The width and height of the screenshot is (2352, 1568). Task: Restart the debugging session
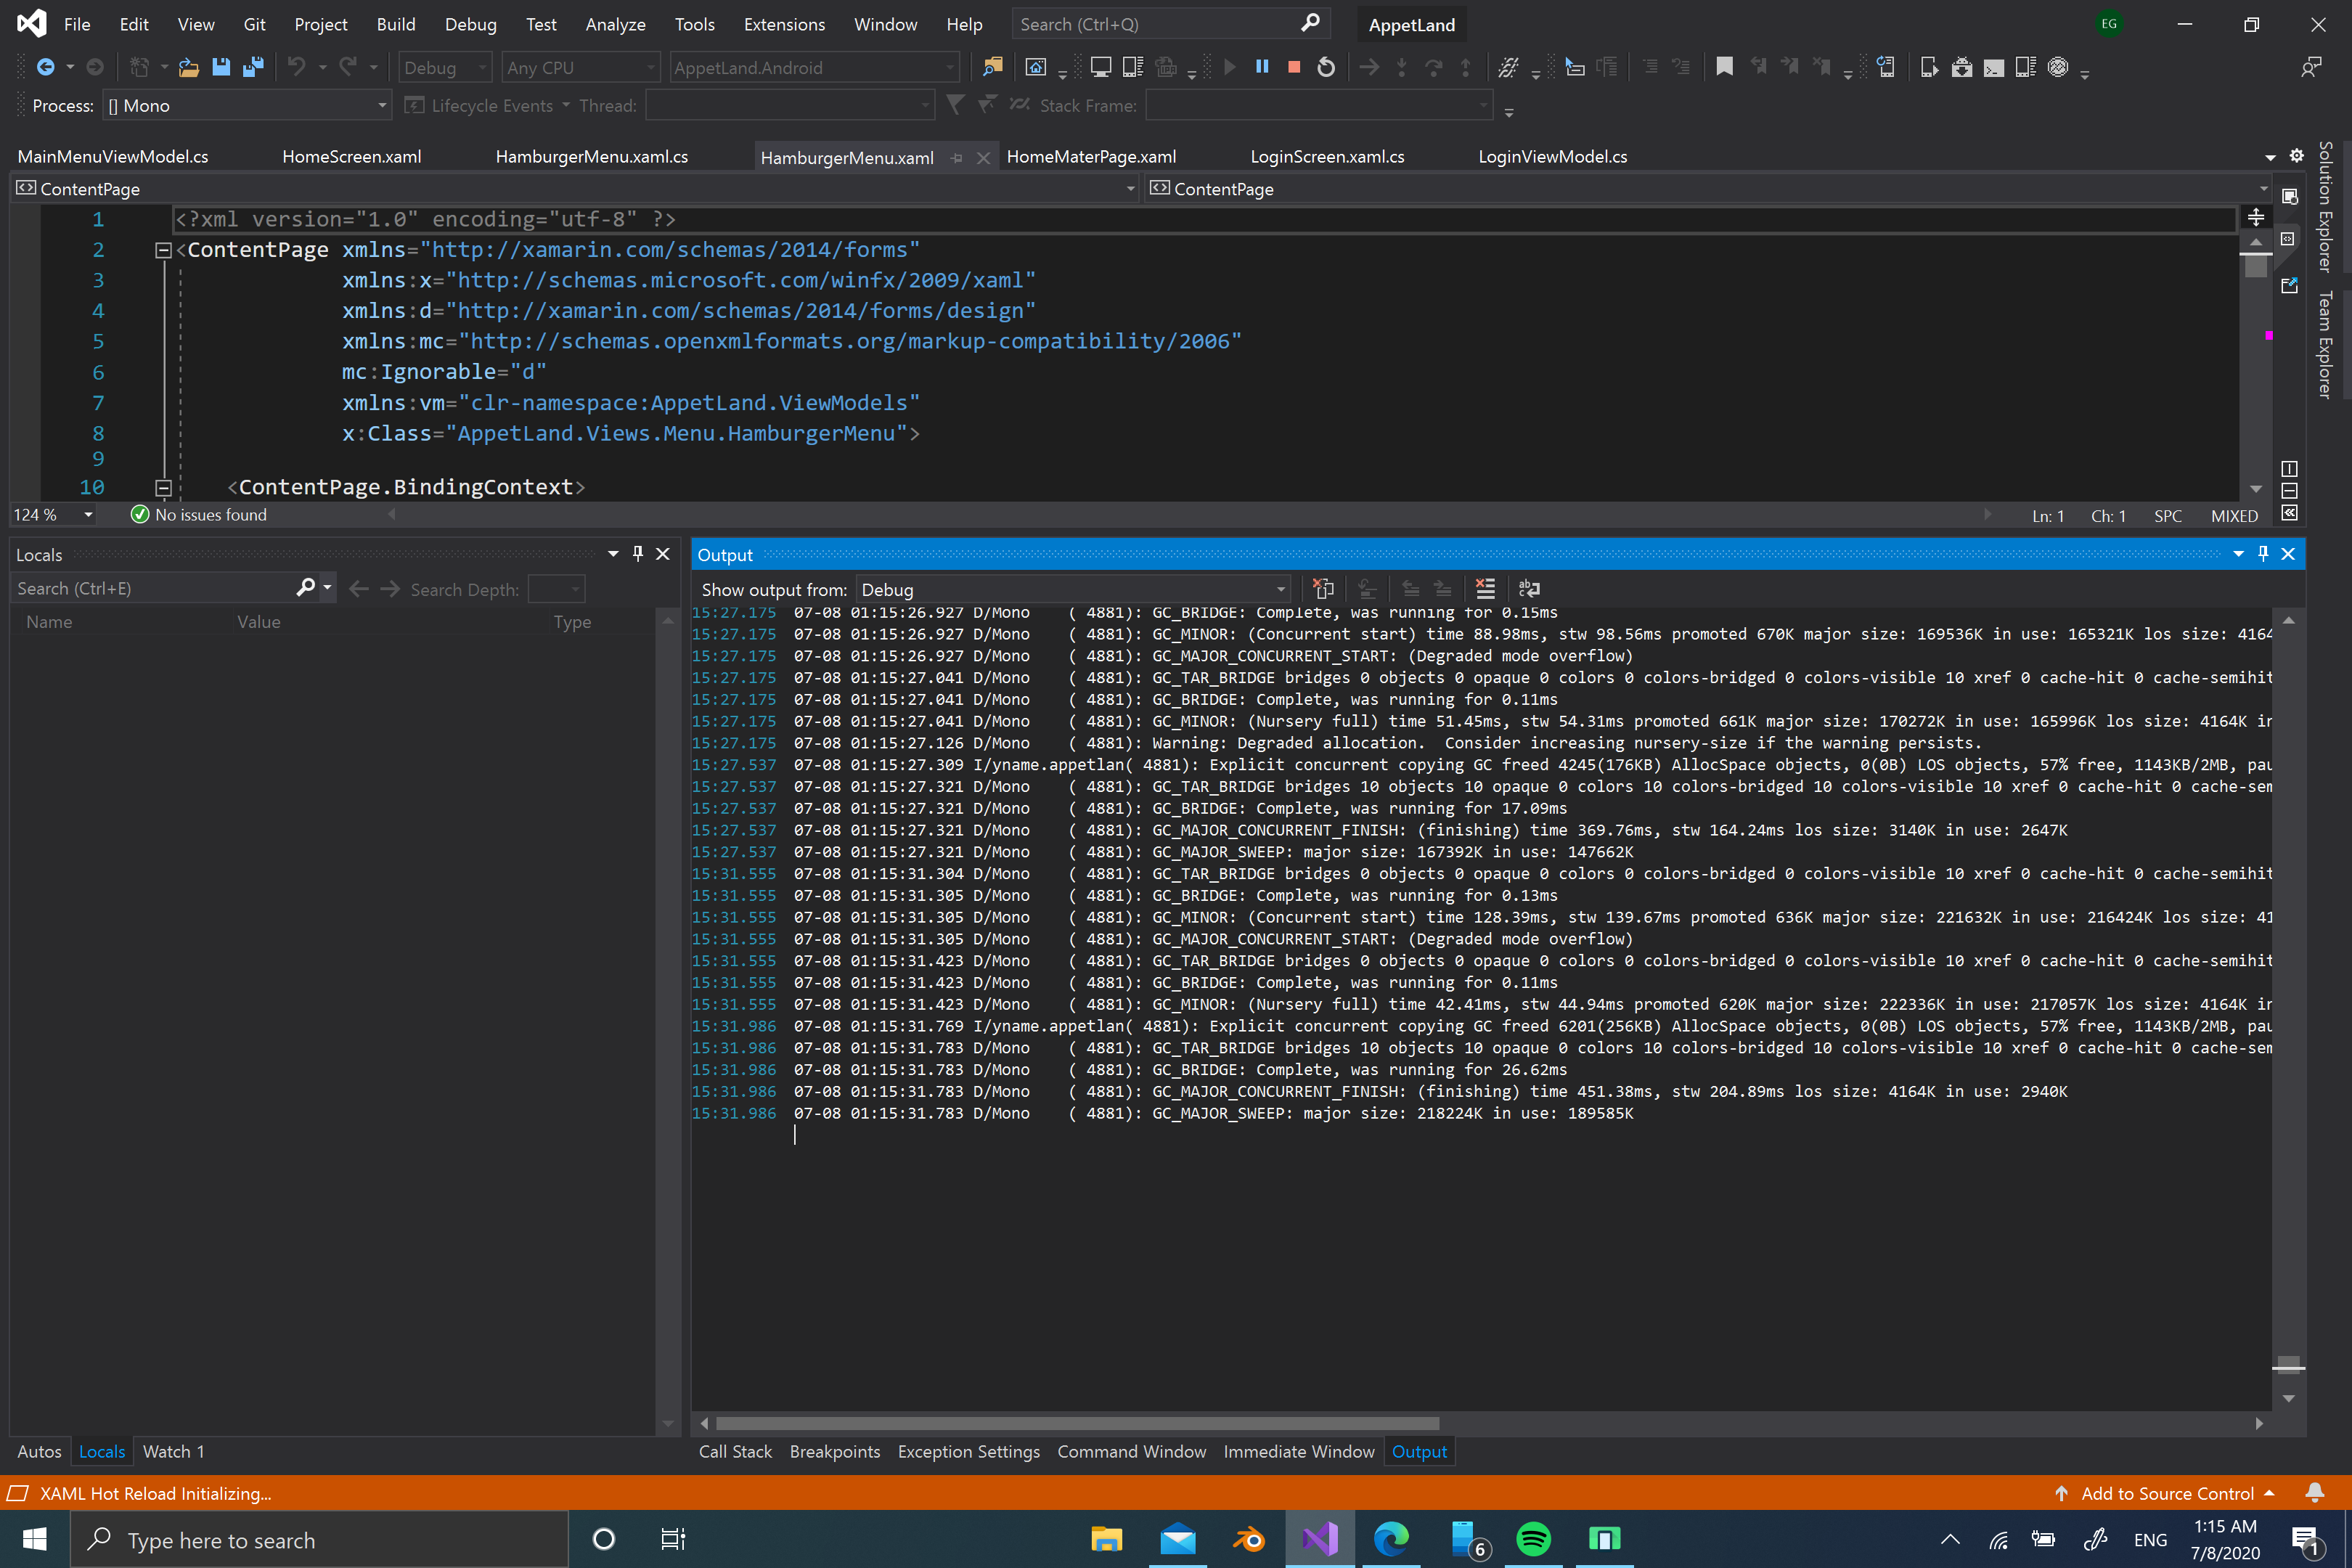(x=1326, y=67)
